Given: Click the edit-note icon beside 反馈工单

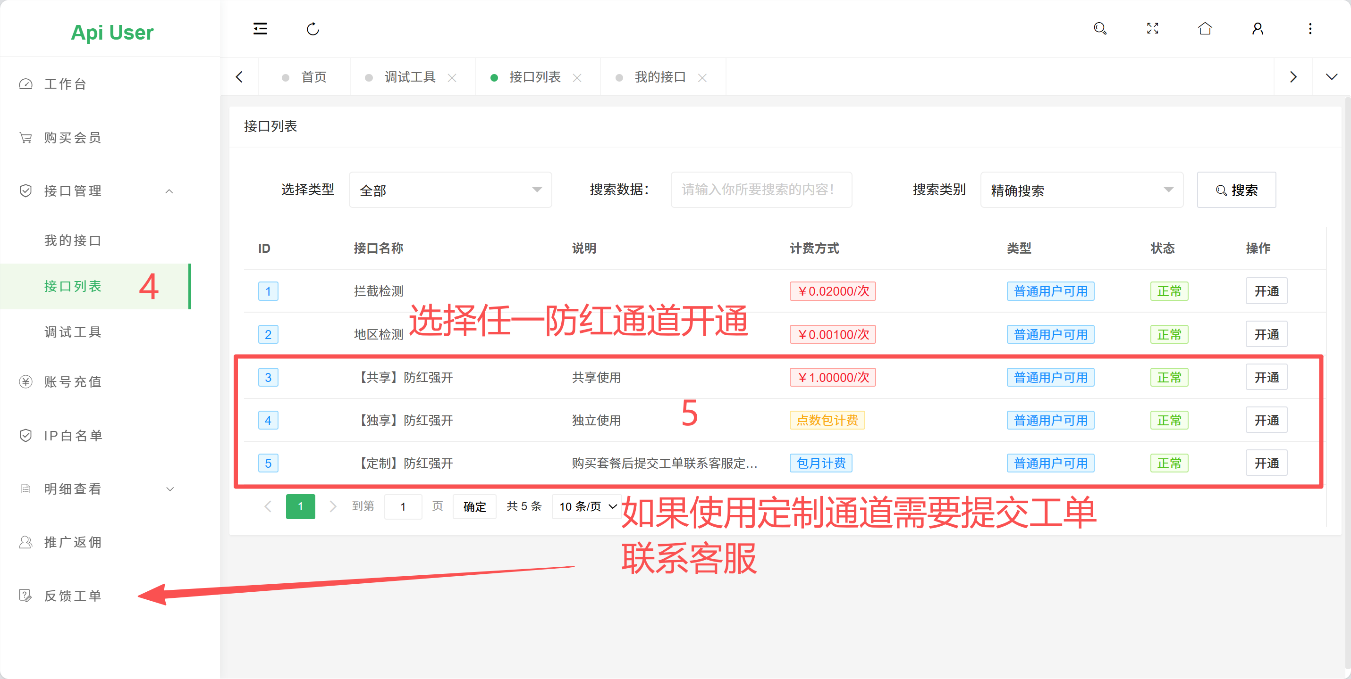Looking at the screenshot, I should (25, 595).
